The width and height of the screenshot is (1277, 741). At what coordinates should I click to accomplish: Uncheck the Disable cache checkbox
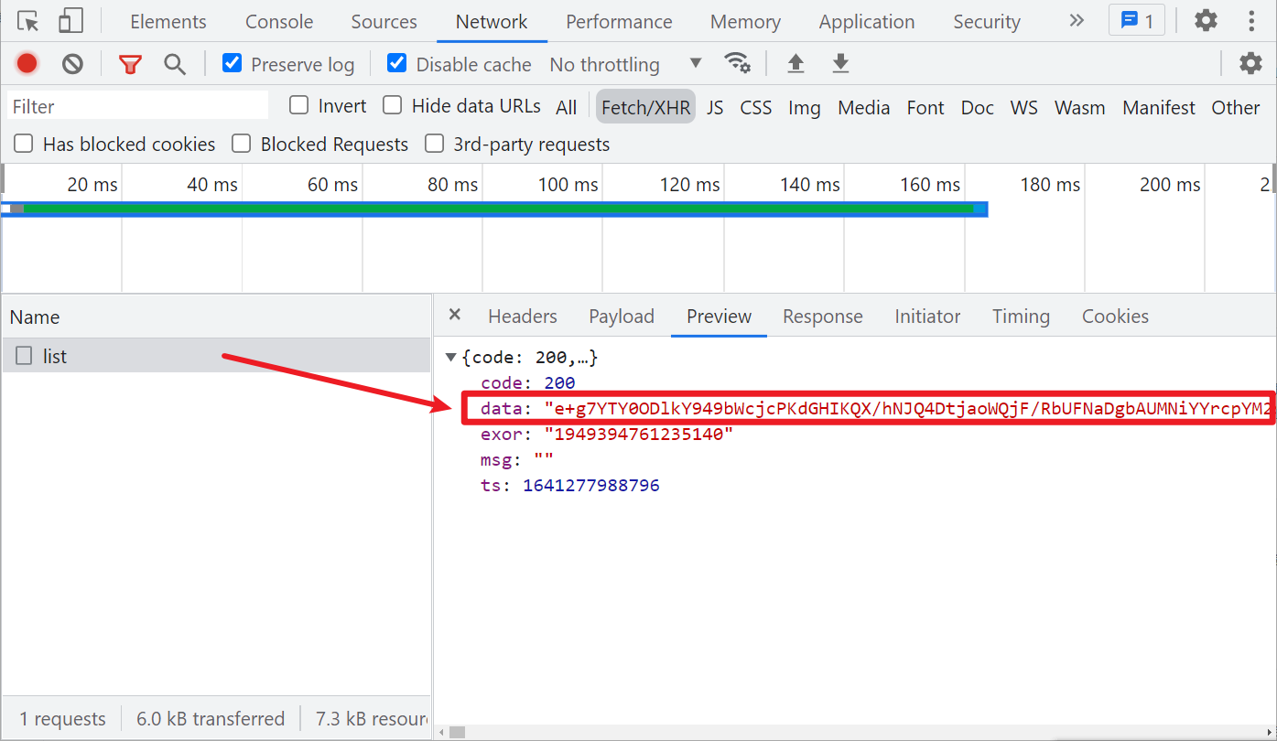coord(397,63)
